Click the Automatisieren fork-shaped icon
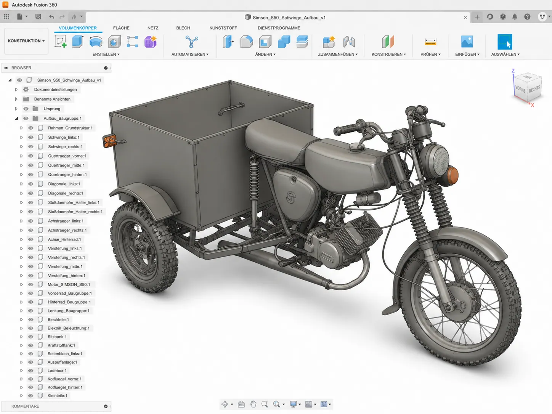The width and height of the screenshot is (552, 414). coord(191,42)
